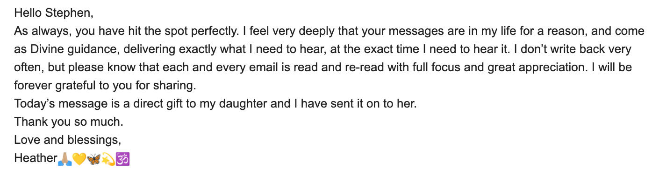The image size is (659, 189).
Task: Click the 'Love and blessings,' closing line
Action: pos(68,140)
